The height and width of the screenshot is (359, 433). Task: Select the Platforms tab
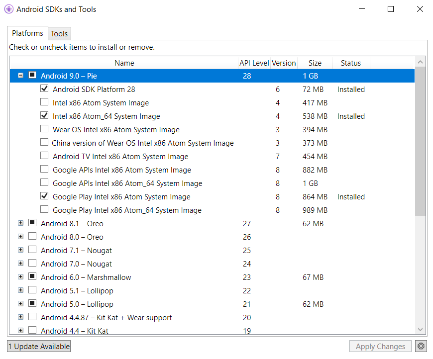point(27,33)
